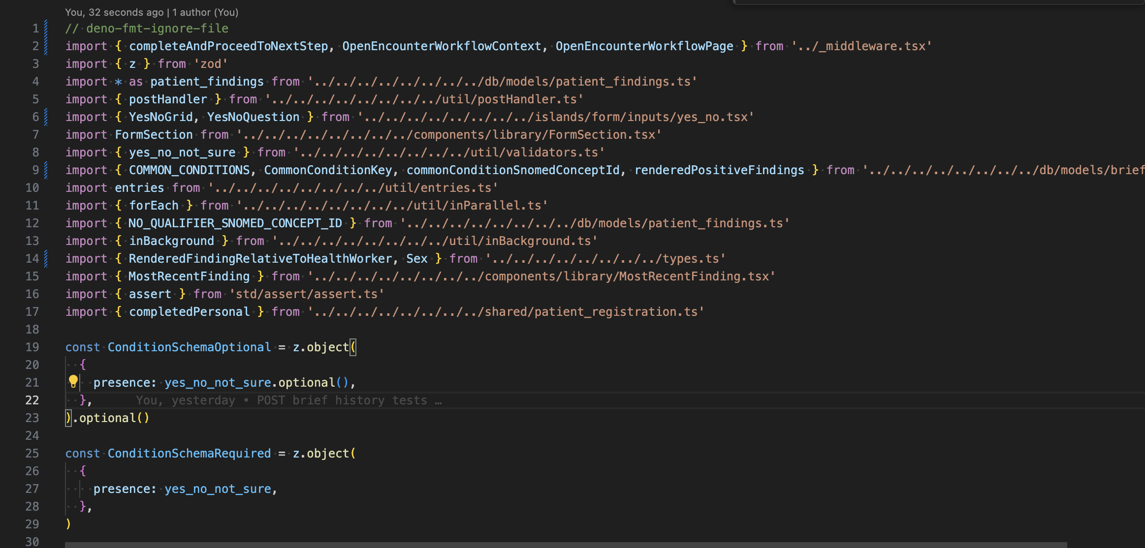
Task: Click the '../_middleware.tsx' import path
Action: tap(861, 46)
